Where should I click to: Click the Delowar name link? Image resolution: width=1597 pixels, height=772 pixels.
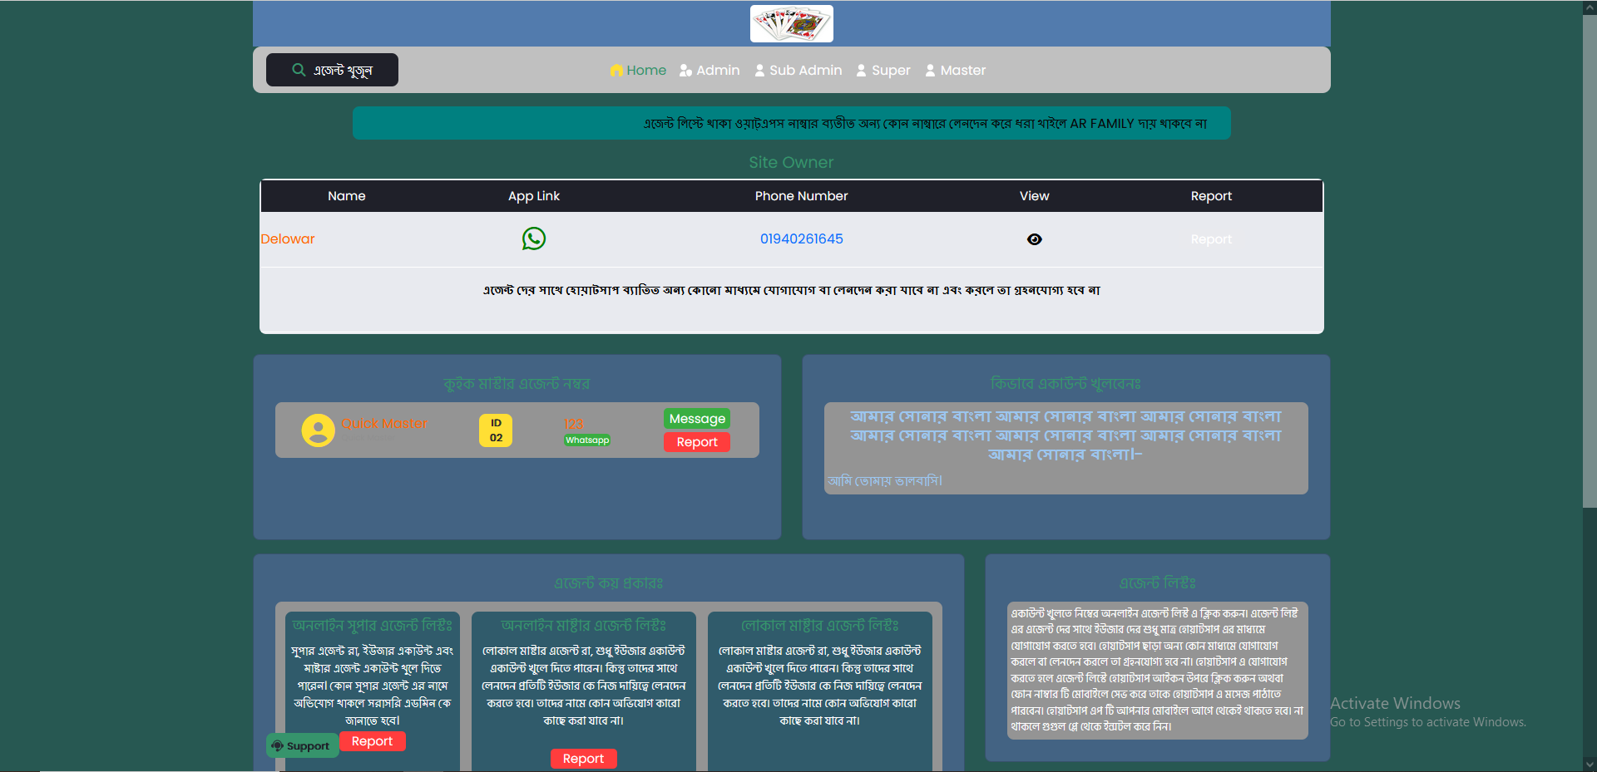(x=288, y=239)
